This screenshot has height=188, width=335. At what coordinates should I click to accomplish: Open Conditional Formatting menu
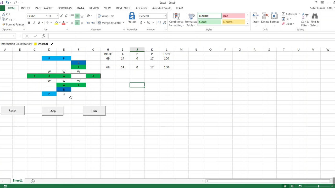(176, 20)
